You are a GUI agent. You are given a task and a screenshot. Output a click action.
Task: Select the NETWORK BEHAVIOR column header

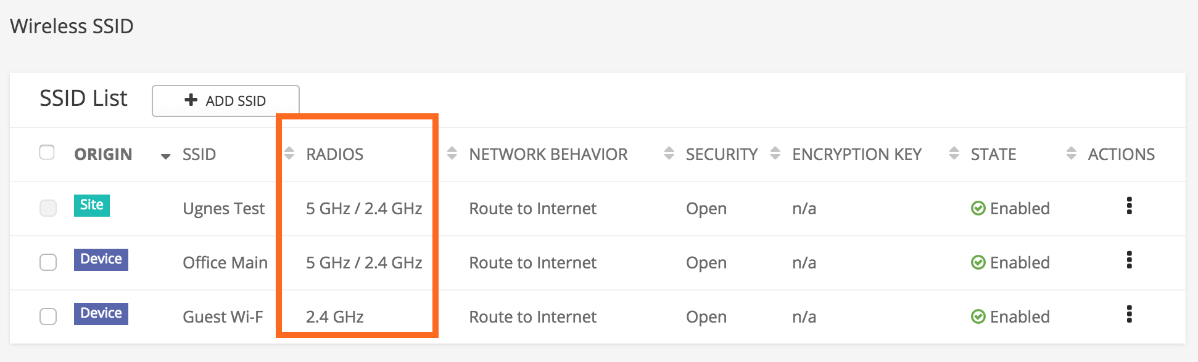pos(548,154)
